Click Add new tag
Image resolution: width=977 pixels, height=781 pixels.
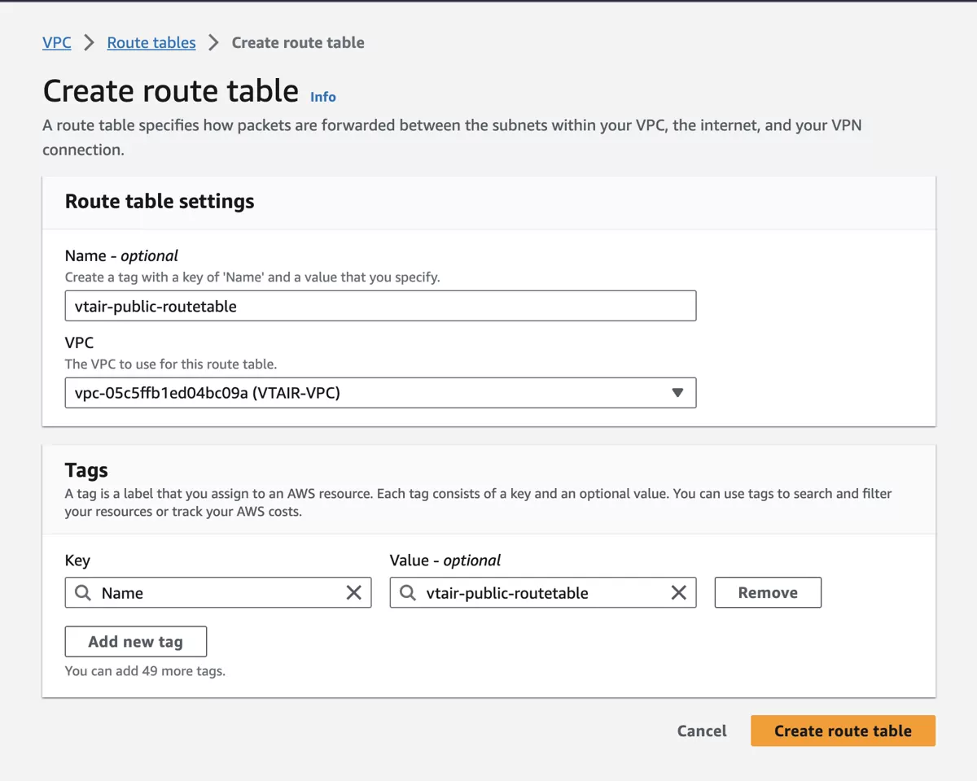coord(135,641)
